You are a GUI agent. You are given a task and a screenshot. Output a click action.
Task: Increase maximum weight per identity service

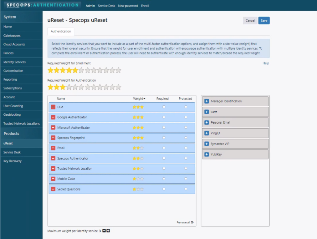click(x=108, y=231)
